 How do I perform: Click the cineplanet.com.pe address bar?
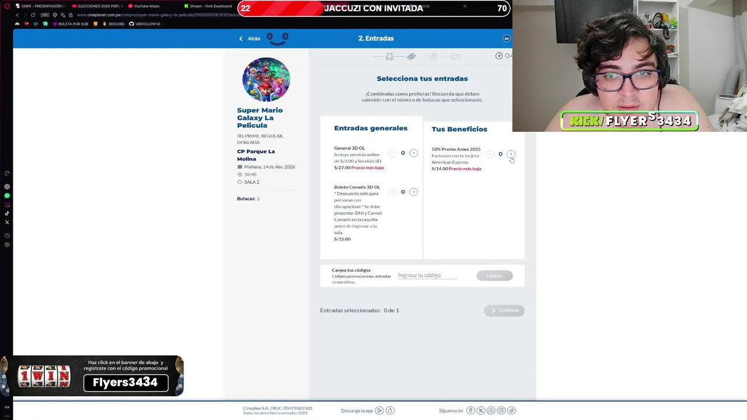158,15
